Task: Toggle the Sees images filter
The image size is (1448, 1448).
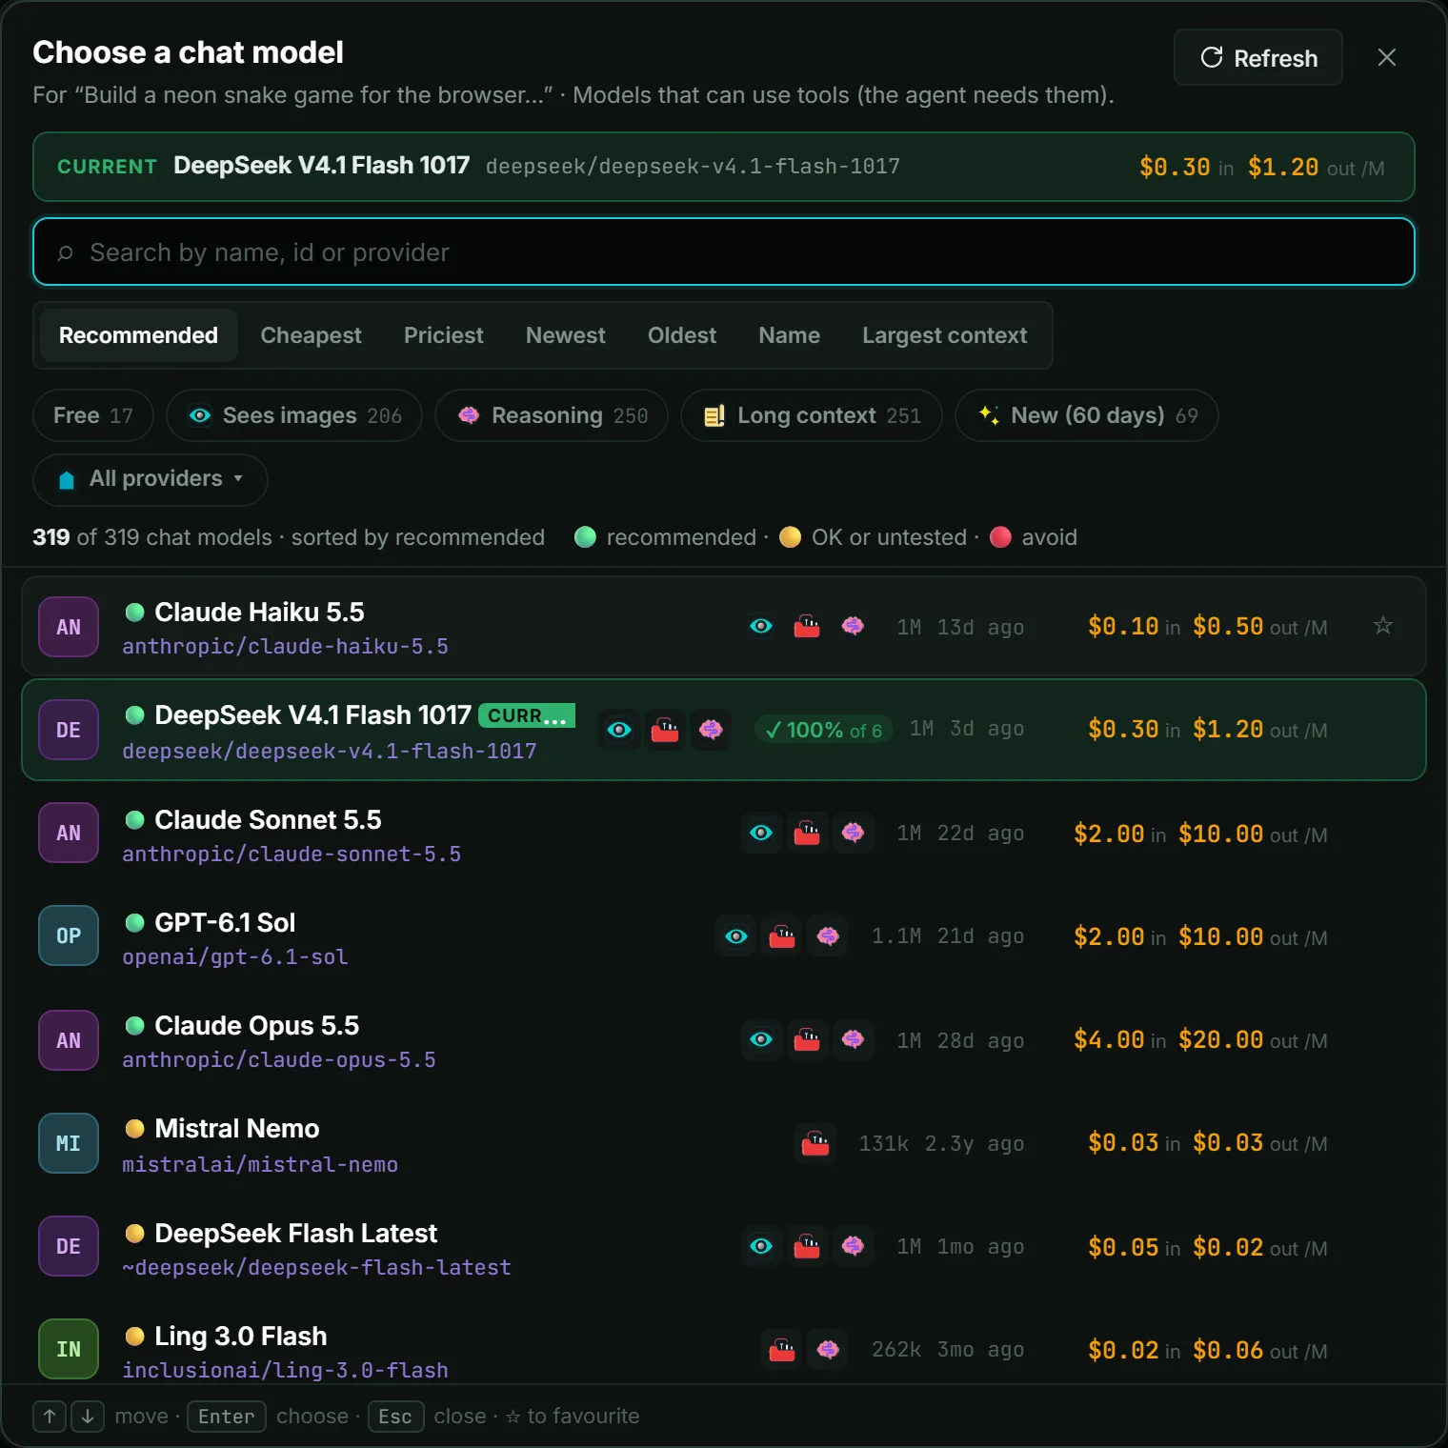Action: [294, 415]
